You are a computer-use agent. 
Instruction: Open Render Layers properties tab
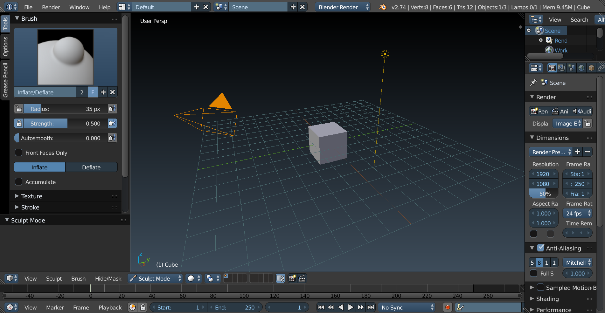[x=561, y=68]
